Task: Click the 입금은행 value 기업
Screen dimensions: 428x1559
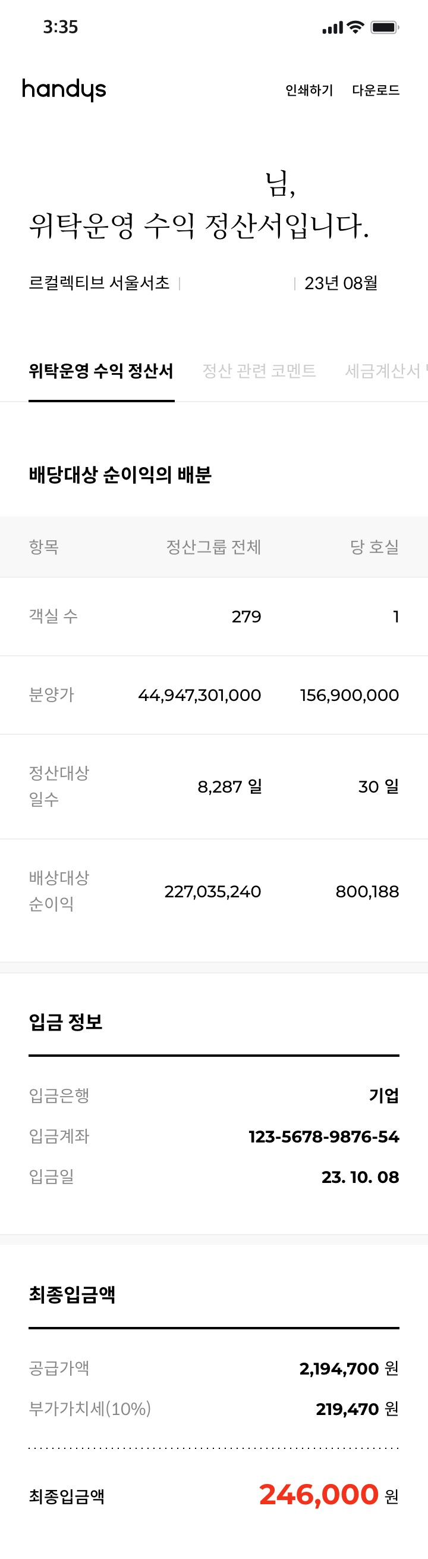Action: click(x=384, y=1095)
